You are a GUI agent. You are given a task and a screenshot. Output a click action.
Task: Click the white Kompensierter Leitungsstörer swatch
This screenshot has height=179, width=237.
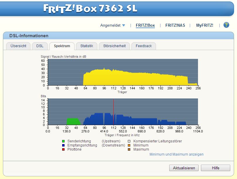129,141
